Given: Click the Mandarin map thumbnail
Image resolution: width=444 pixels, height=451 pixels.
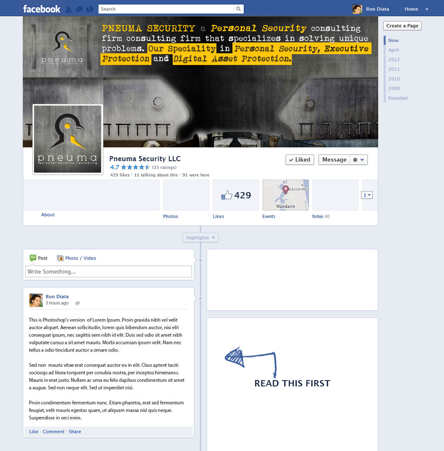Looking at the screenshot, I should coord(286,195).
